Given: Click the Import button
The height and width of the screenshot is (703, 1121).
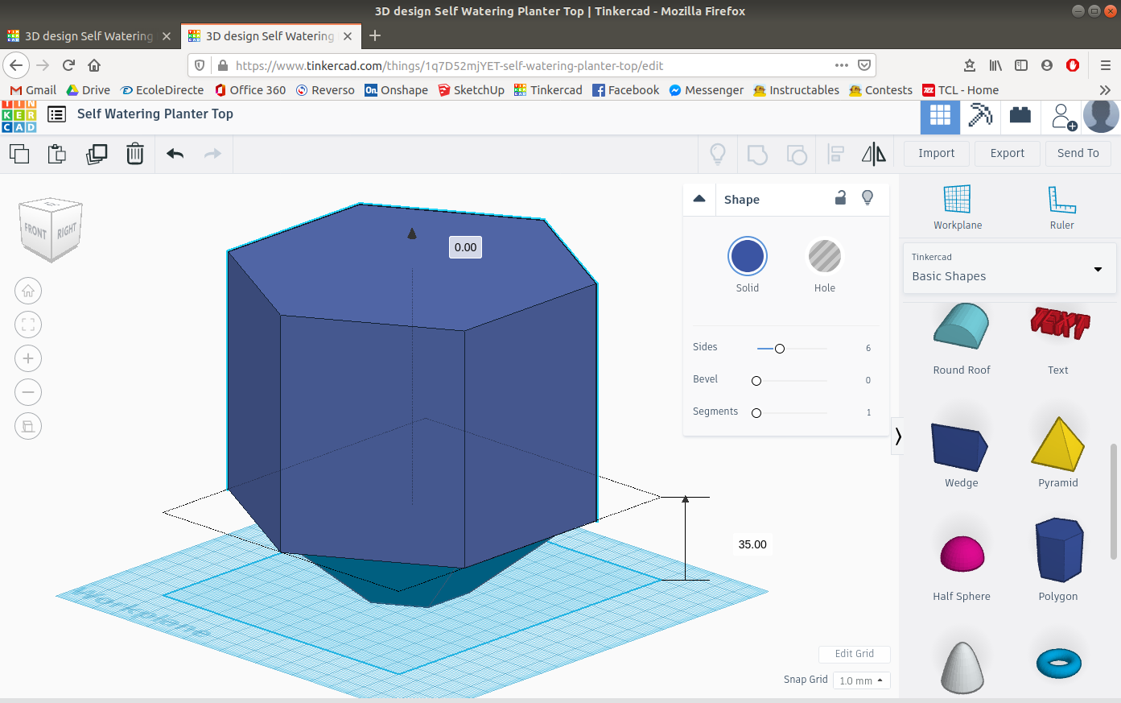Looking at the screenshot, I should pyautogui.click(x=937, y=153).
